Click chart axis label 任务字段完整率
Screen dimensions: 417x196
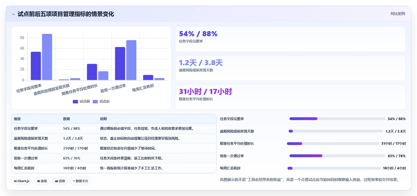(29, 88)
